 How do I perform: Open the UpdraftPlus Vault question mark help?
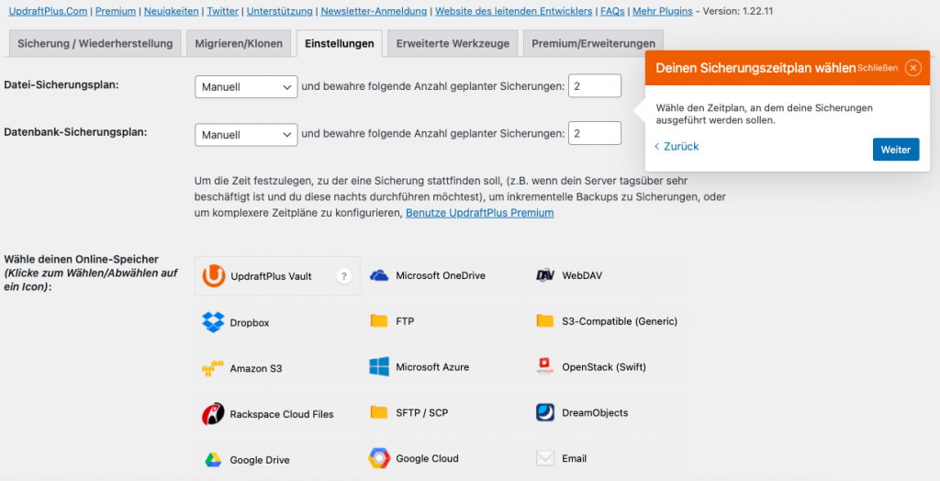(343, 276)
